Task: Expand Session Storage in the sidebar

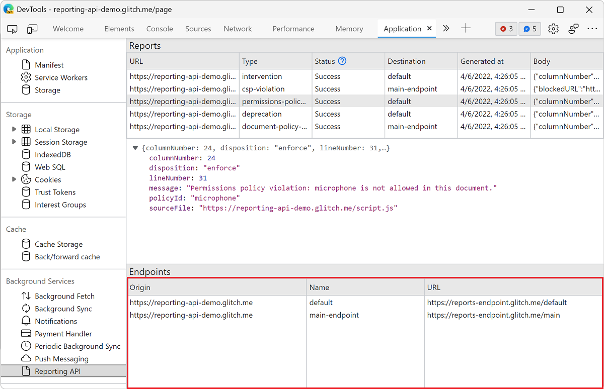Action: click(x=14, y=142)
